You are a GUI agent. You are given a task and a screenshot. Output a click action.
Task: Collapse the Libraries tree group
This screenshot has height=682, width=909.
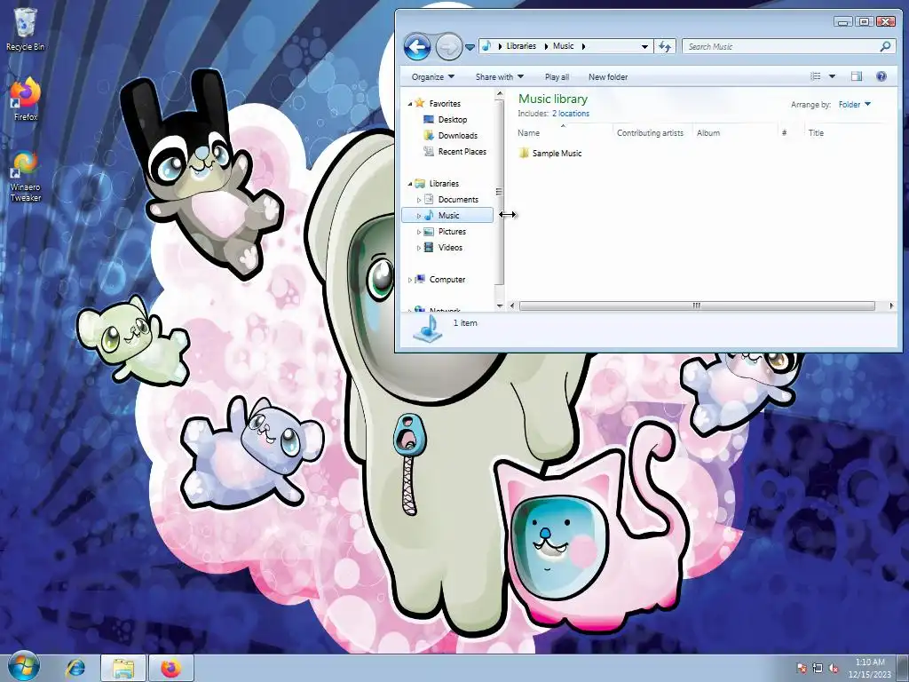pyautogui.click(x=410, y=184)
